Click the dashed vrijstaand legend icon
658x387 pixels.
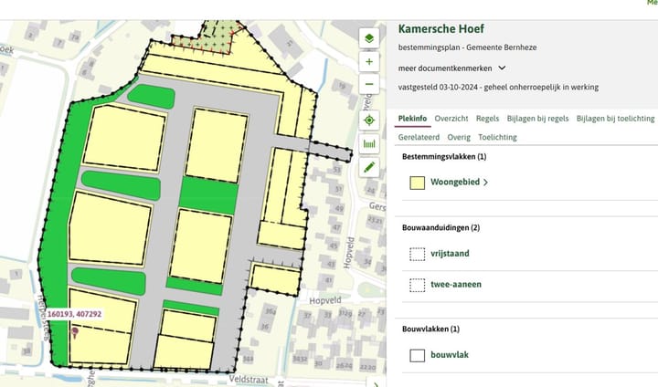click(x=418, y=256)
